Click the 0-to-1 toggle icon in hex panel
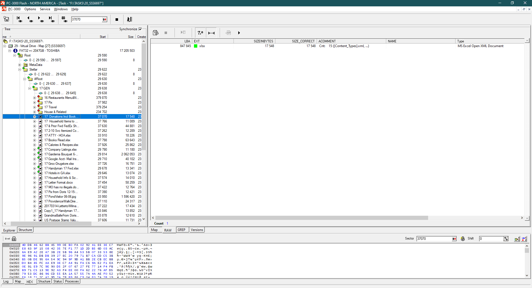 tap(7, 239)
